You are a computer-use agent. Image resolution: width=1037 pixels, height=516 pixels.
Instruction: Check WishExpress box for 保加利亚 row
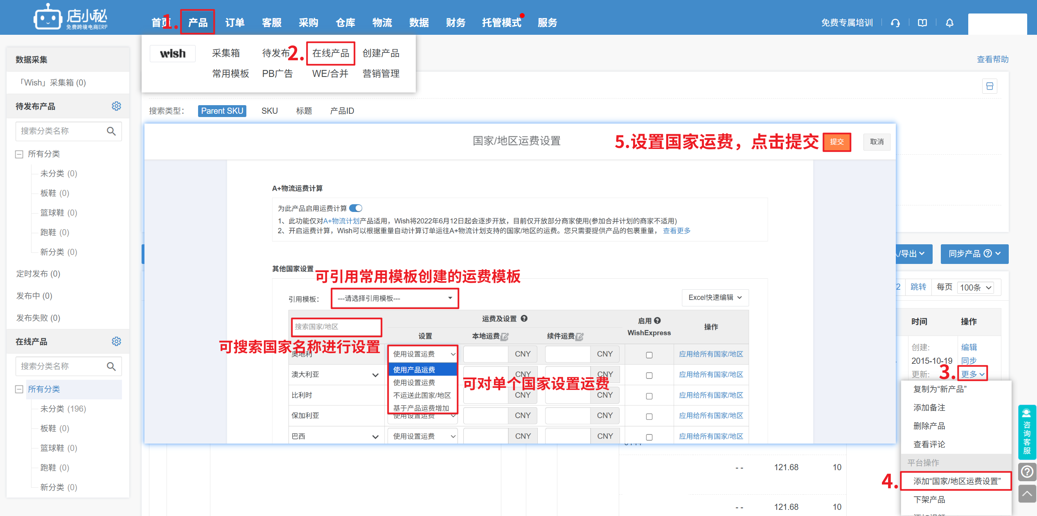649,417
